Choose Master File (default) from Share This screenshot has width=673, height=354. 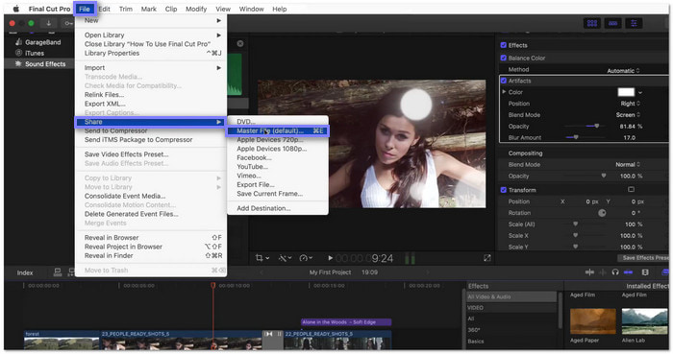[x=278, y=130]
